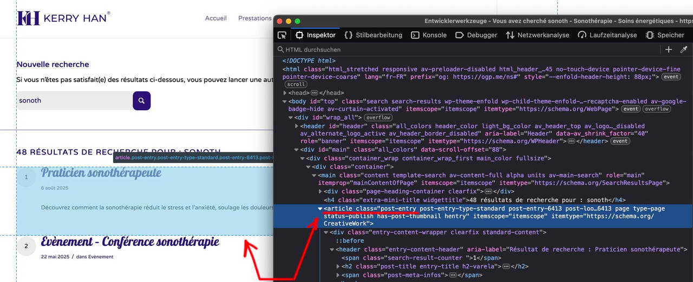Collapse the div with class container
The width and height of the screenshot is (693, 282).
coord(309,167)
